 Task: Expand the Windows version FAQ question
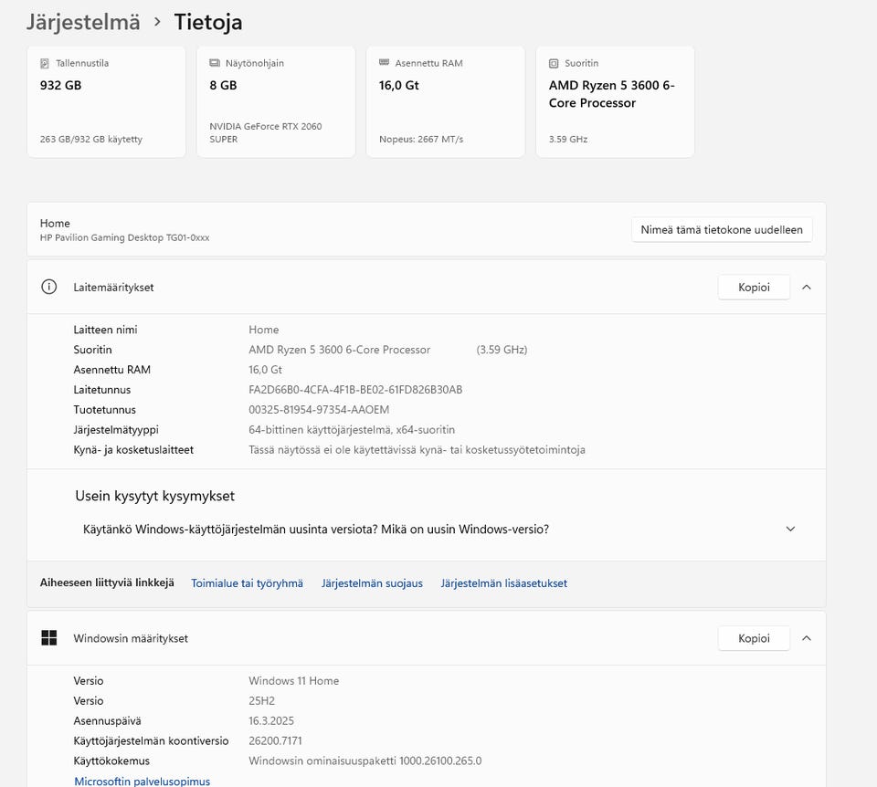tap(790, 529)
